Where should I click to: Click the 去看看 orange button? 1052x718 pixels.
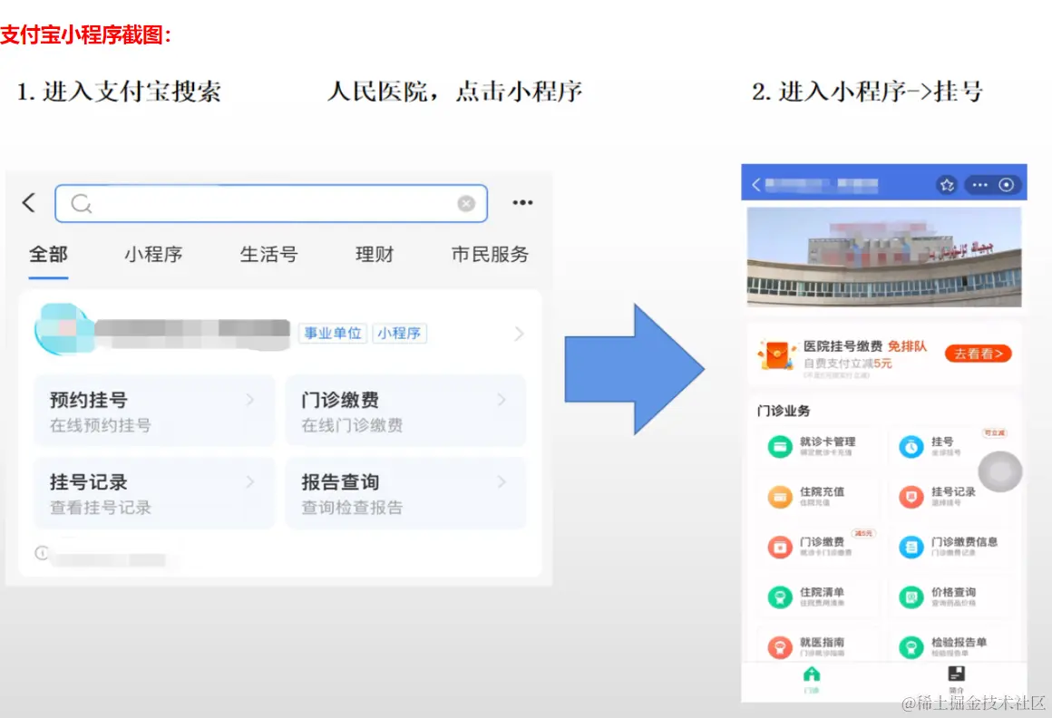(x=979, y=354)
